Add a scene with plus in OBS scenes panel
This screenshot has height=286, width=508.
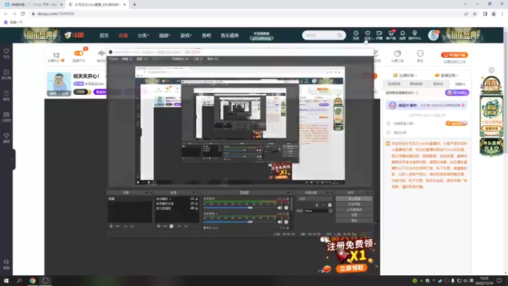tap(111, 226)
